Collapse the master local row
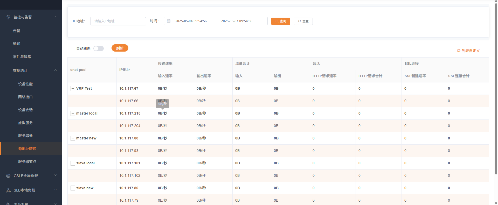This screenshot has height=205, width=498. [73, 114]
